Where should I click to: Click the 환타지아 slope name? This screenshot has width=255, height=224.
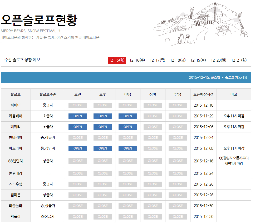[x=16, y=137]
